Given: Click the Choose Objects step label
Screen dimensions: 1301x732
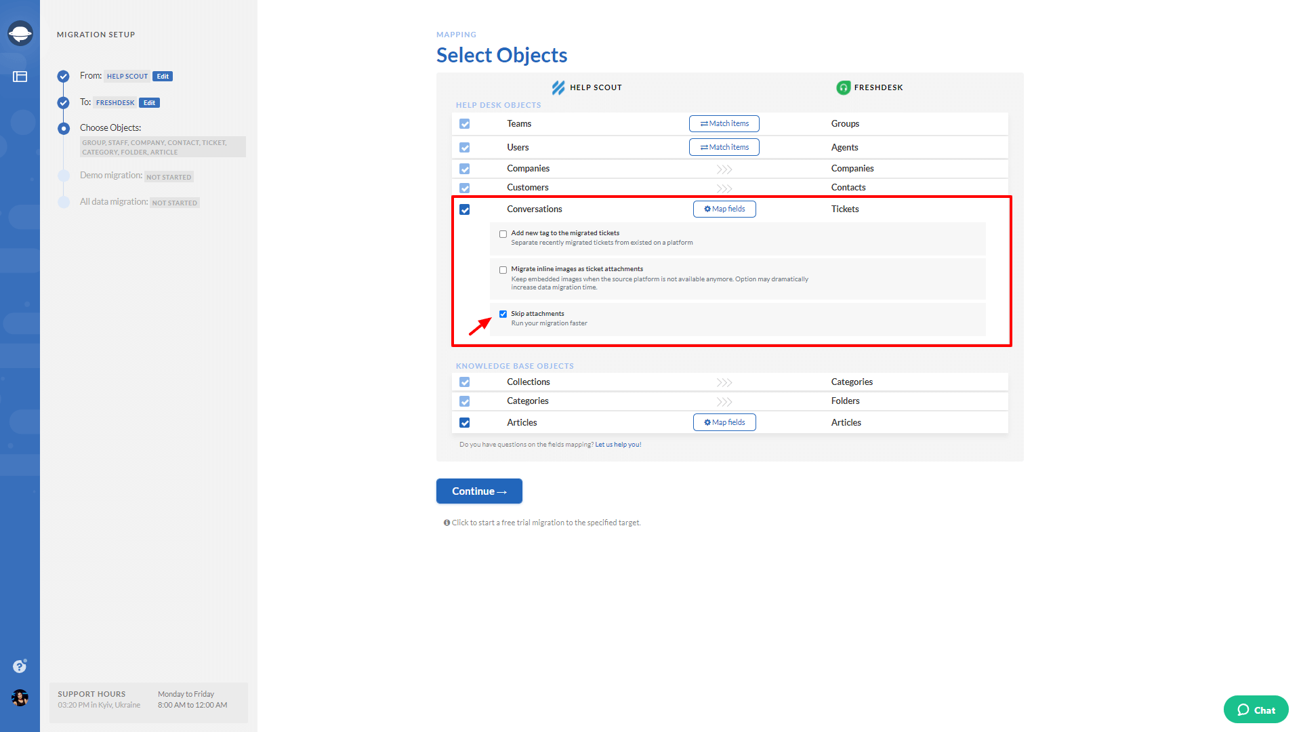Looking at the screenshot, I should (110, 128).
